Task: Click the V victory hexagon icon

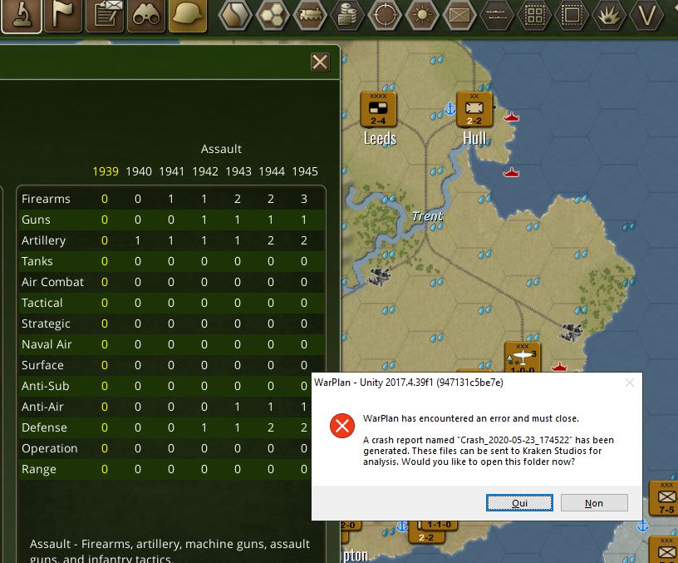Action: 646,15
